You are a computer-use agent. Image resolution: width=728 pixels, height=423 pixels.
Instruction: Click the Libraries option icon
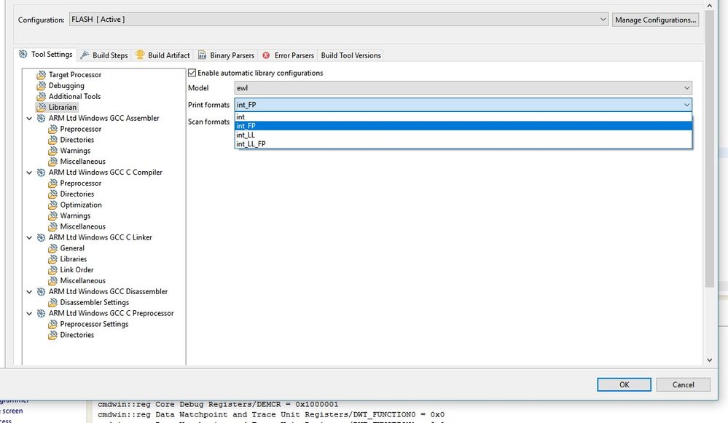click(52, 258)
